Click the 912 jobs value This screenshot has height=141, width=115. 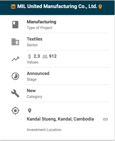click(x=53, y=56)
